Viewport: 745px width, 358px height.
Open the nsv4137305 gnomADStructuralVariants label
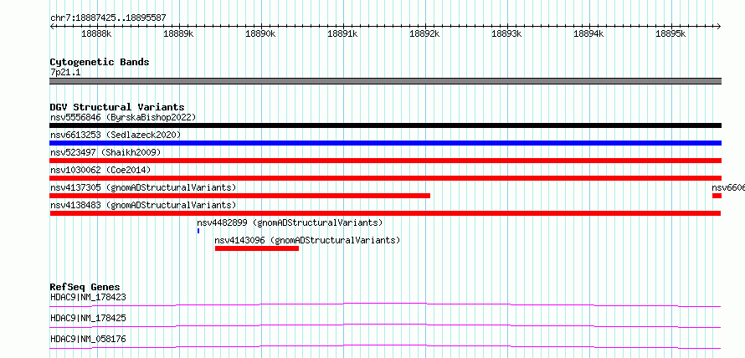pos(143,187)
